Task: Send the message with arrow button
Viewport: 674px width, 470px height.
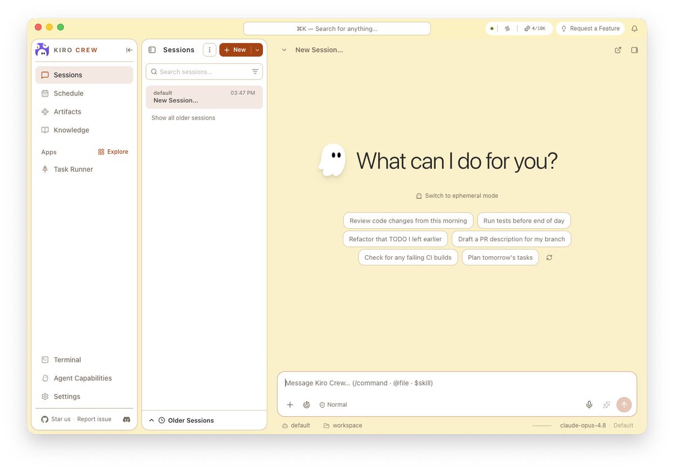Action: [624, 404]
